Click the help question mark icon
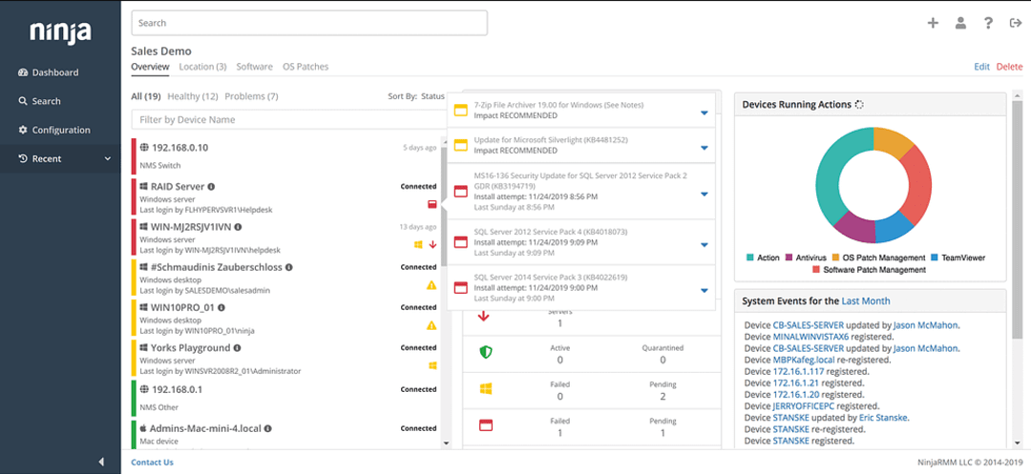Viewport: 1031px width, 474px height. (x=988, y=23)
